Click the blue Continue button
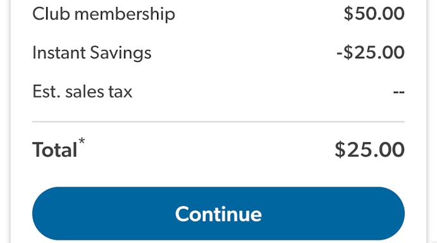Viewport: 437px width, 243px height. click(218, 213)
